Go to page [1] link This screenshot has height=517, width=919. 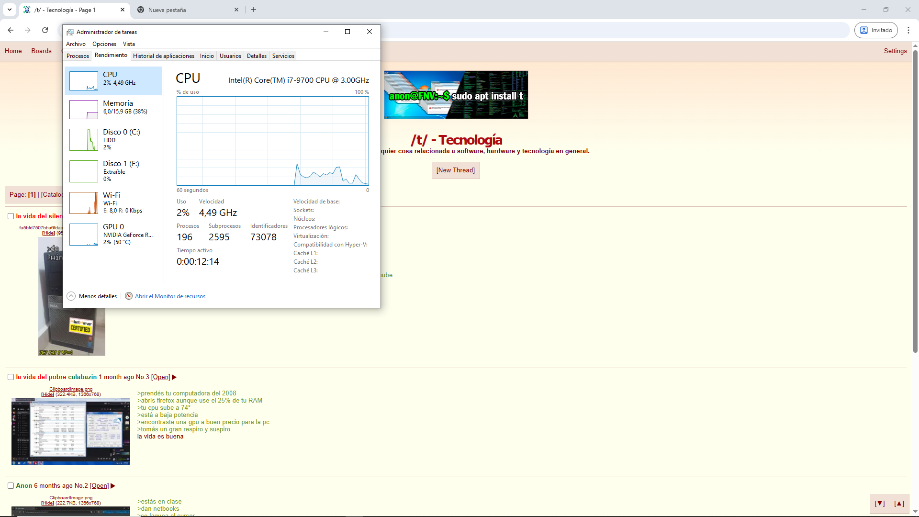coord(32,195)
